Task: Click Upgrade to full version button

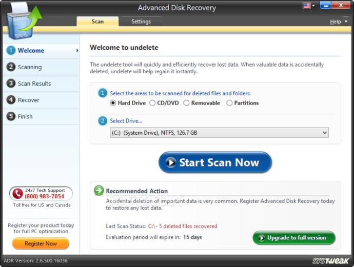Action: pos(294,238)
